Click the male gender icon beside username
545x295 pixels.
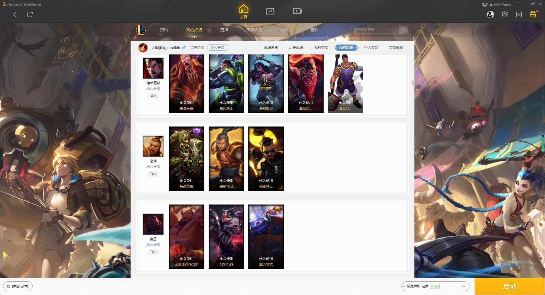(x=184, y=47)
